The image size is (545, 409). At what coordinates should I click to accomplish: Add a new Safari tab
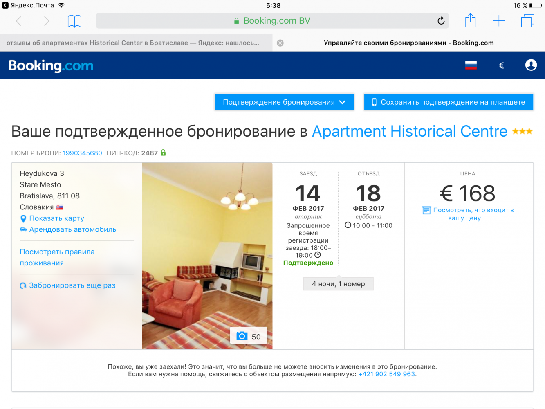[x=499, y=21]
